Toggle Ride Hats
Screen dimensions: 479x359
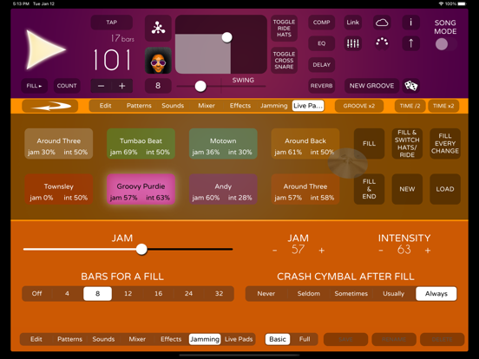[x=284, y=28]
